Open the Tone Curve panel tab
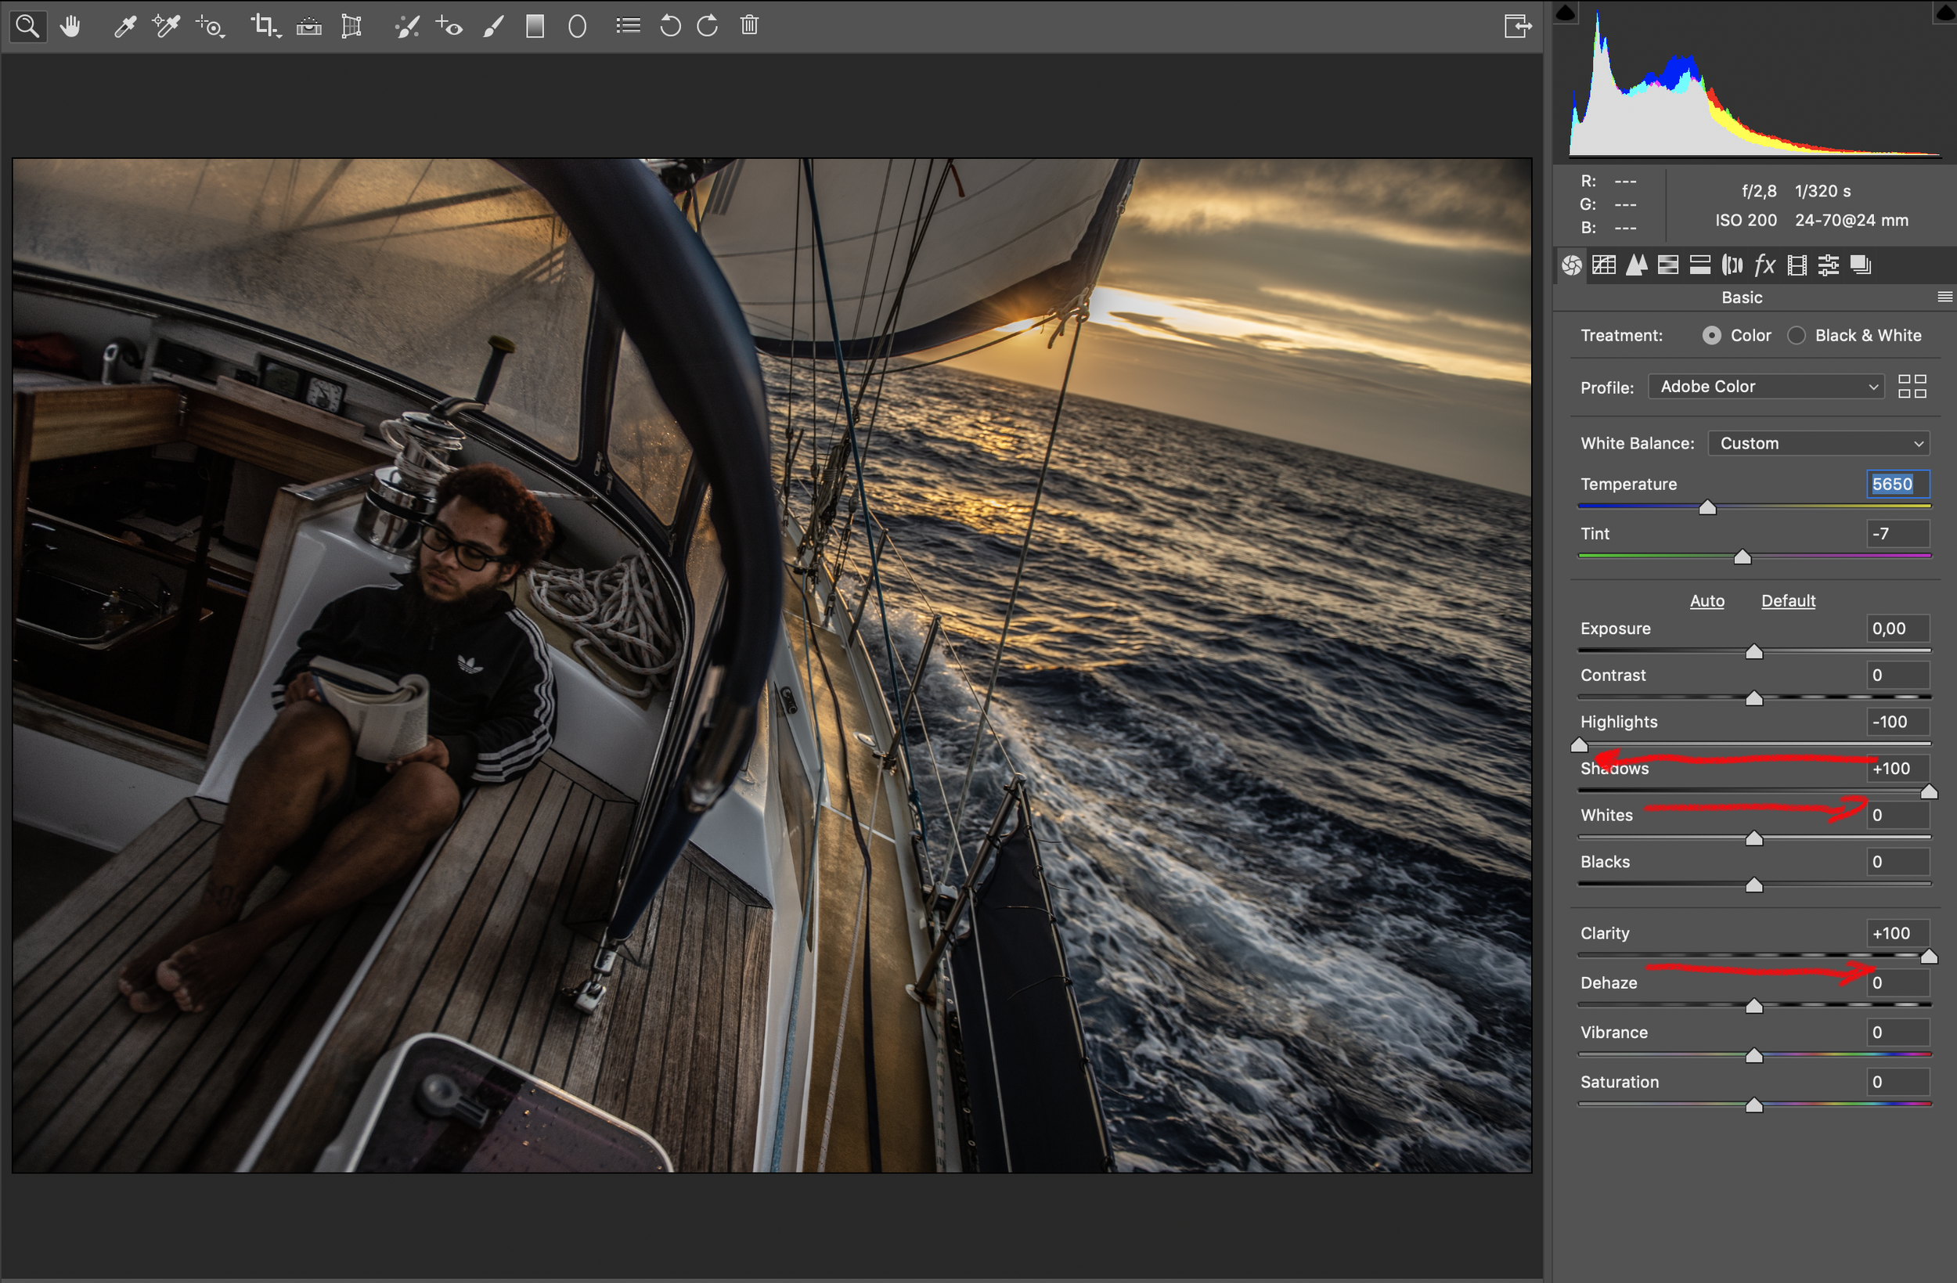The image size is (1957, 1283). 1603,265
